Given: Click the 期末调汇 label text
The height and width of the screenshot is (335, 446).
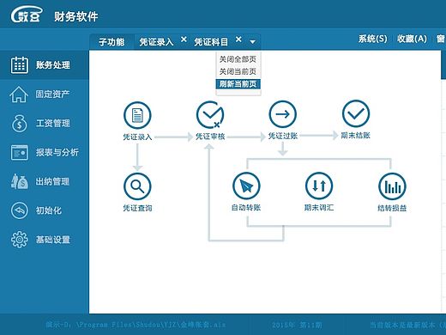Looking at the screenshot, I should pyautogui.click(x=319, y=207).
